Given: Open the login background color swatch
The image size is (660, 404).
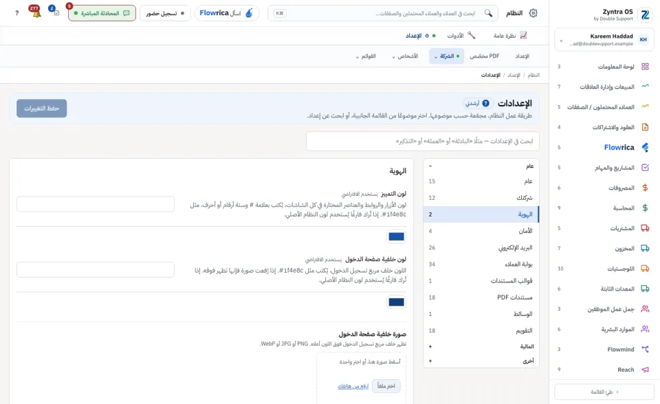Looking at the screenshot, I should 396,302.
